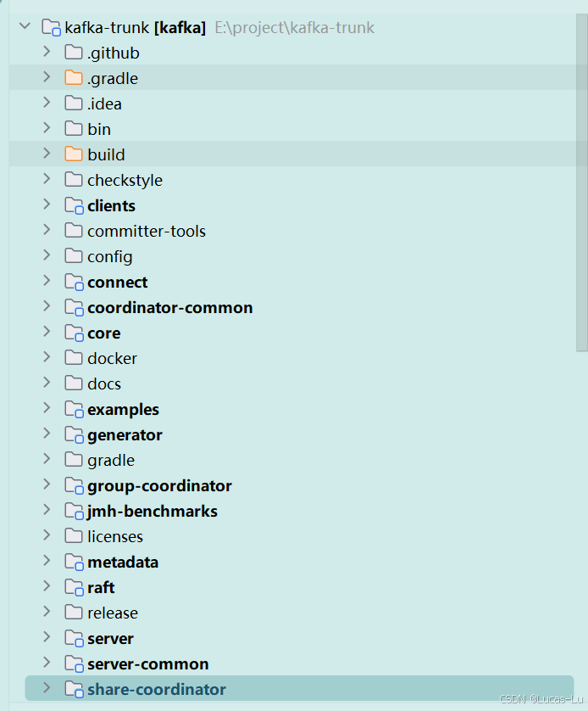Expand the coordinator-common module chevron
Viewport: 588px width, 711px height.
(47, 306)
